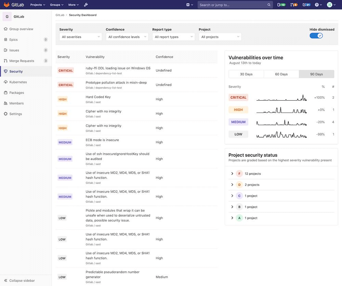Click grade C badge icon
This screenshot has width=342, height=286.
[239, 196]
